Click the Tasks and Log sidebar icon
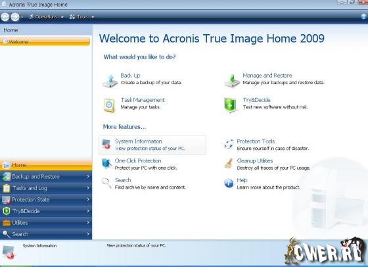The image size is (368, 267). [7, 188]
